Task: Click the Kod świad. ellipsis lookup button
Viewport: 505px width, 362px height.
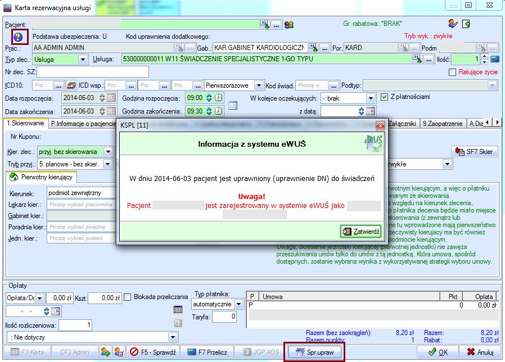Action: tap(333, 85)
